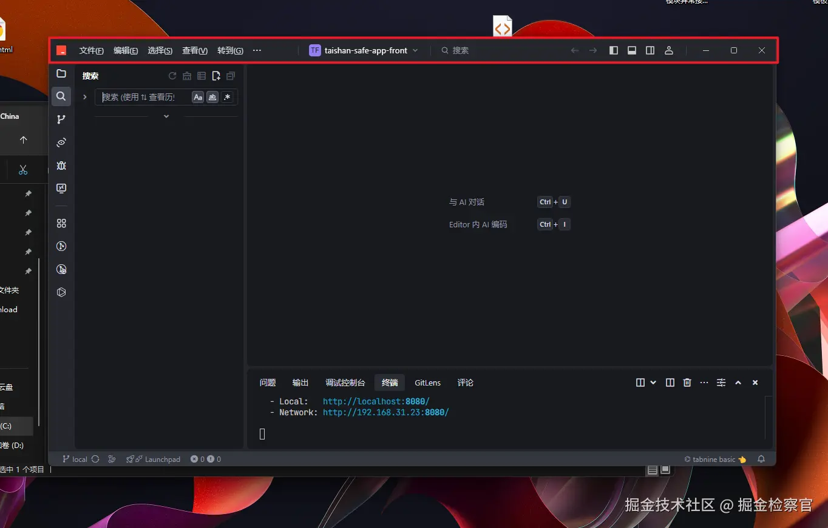
Task: Click the refresh icon in the Search panel
Action: tap(172, 75)
